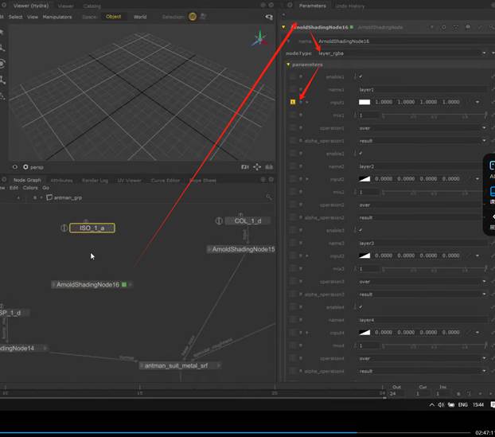Image resolution: width=495 pixels, height=437 pixels.
Task: Click the selection mode icon in viewer toolbar
Action: point(193,17)
